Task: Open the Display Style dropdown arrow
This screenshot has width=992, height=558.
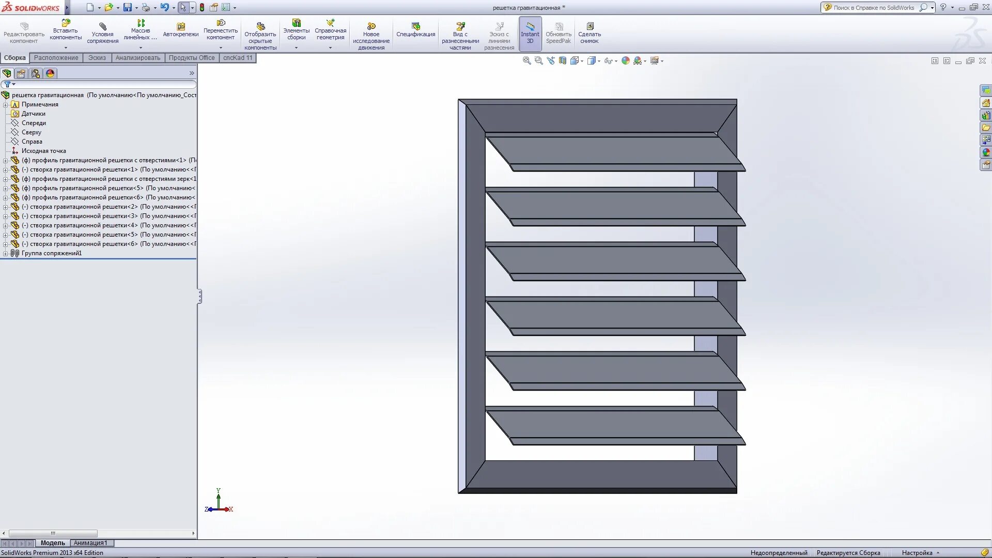Action: [599, 61]
